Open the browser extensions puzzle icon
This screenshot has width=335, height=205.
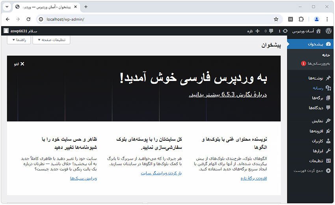tap(301, 19)
